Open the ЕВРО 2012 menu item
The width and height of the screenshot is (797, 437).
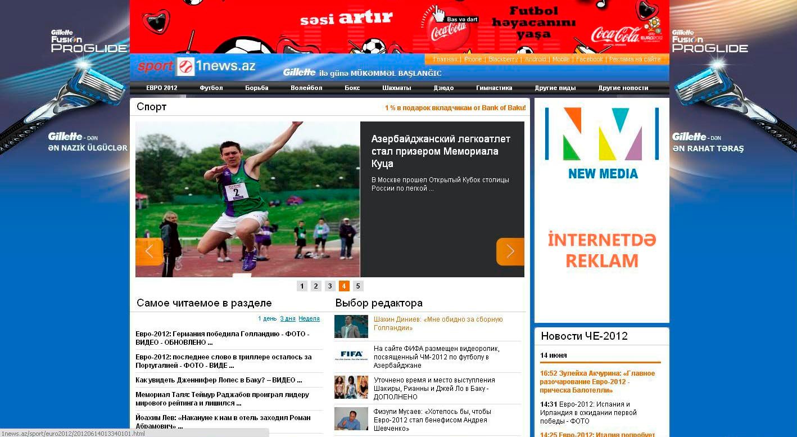(161, 88)
